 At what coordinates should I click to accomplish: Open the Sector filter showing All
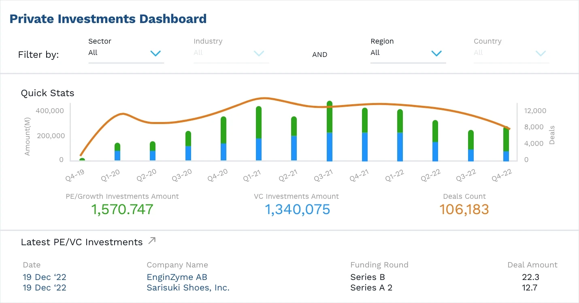(x=121, y=53)
